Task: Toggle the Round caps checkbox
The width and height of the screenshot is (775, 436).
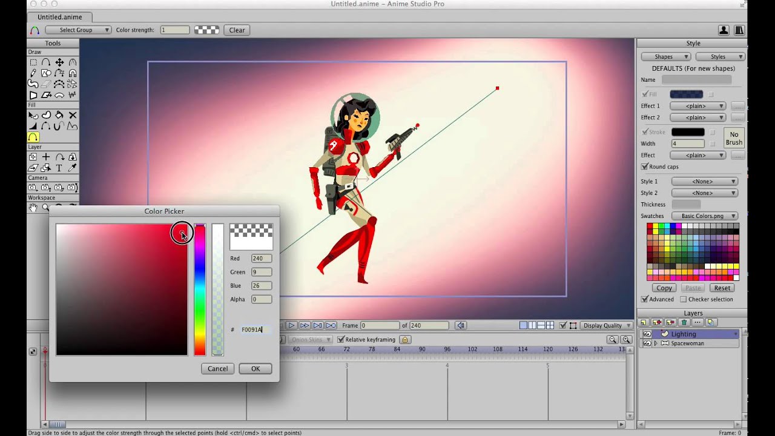Action: [645, 167]
